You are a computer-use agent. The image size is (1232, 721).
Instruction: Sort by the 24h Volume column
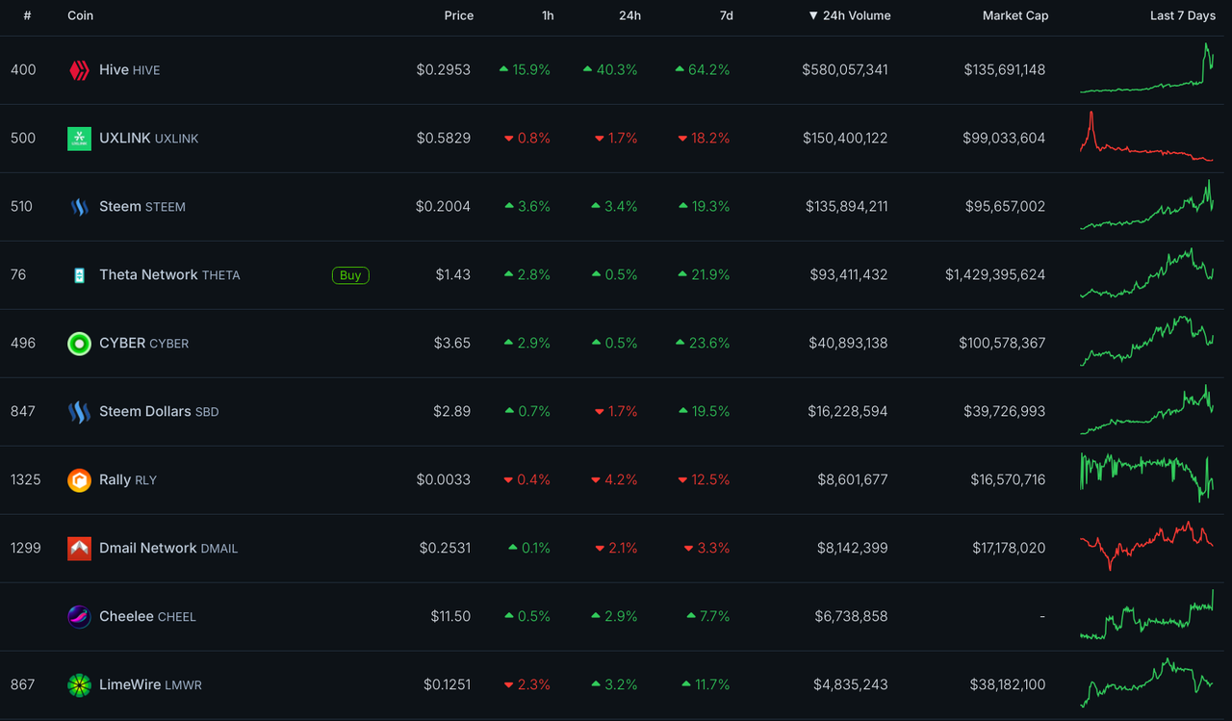tap(849, 15)
